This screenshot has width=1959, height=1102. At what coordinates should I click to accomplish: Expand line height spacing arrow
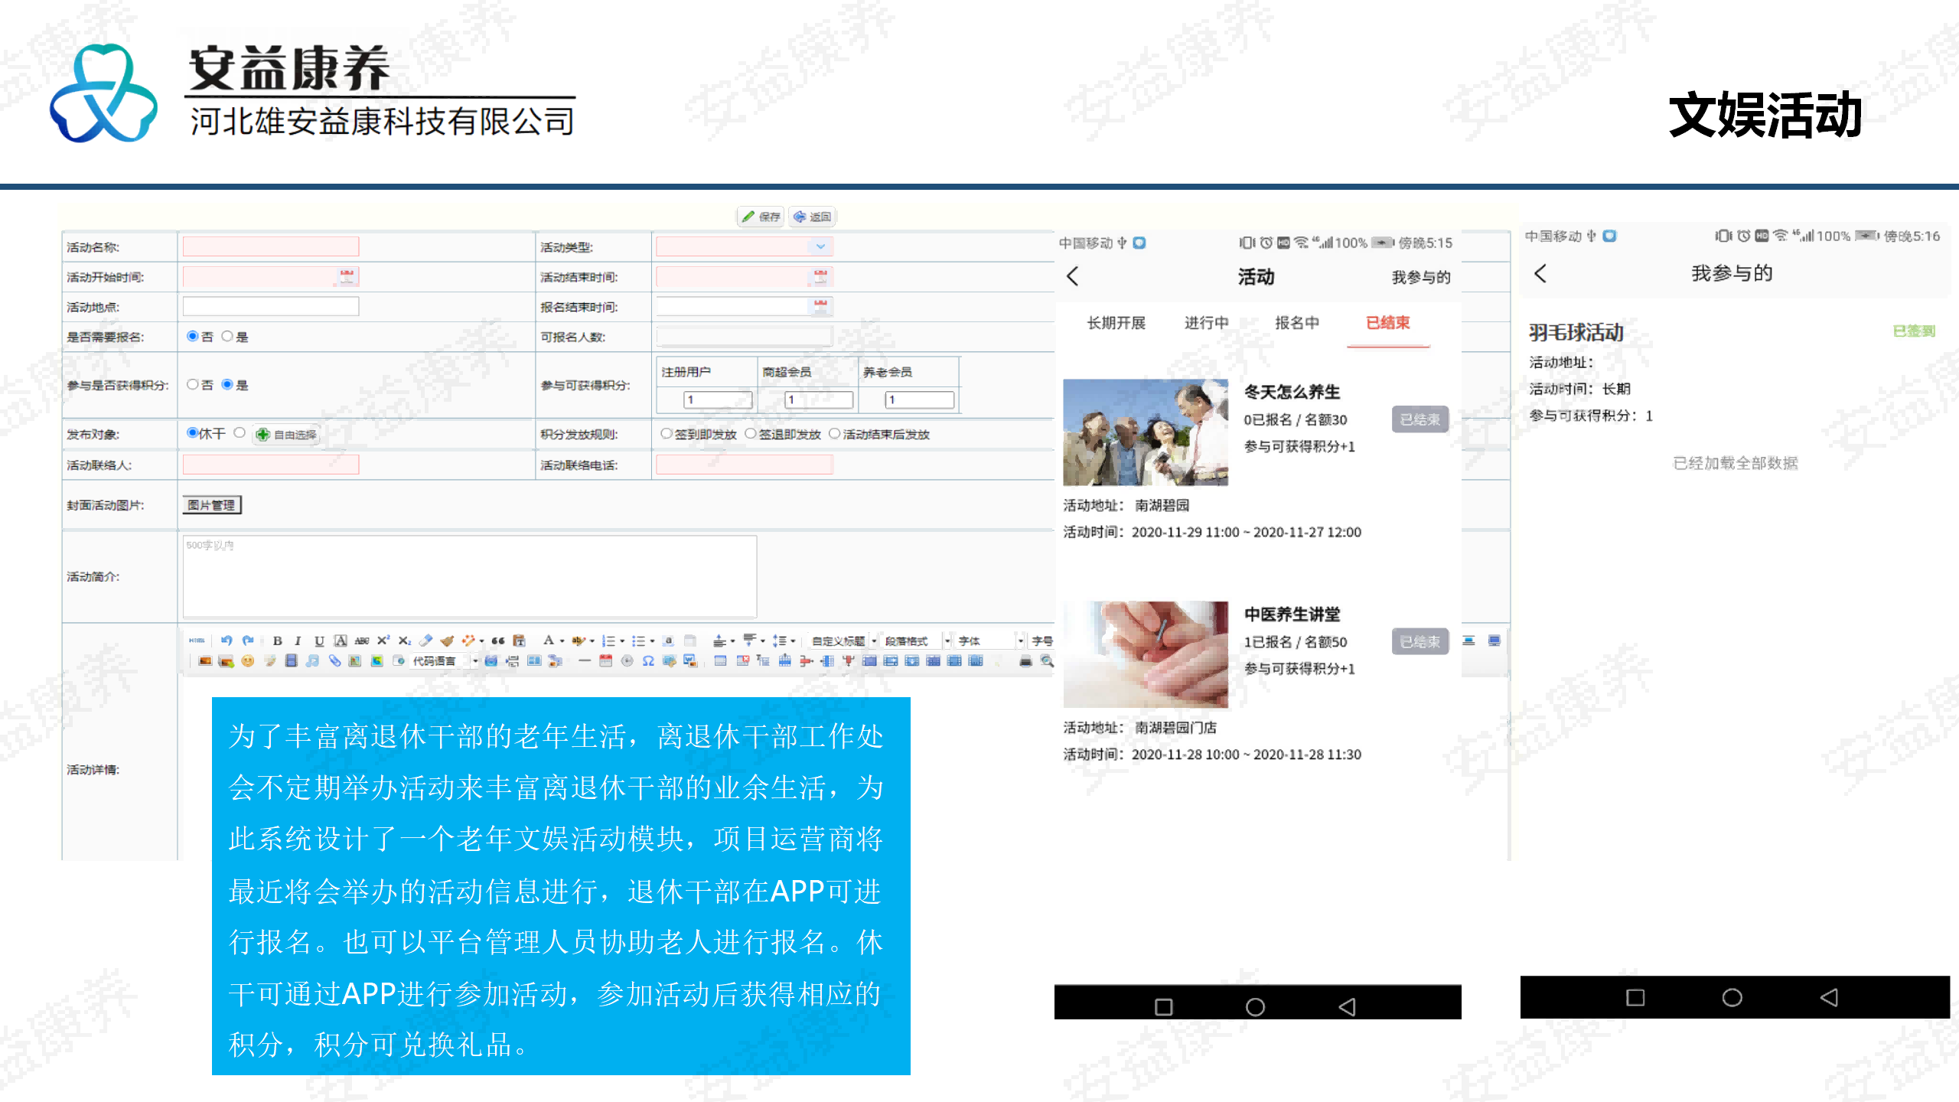pos(793,641)
